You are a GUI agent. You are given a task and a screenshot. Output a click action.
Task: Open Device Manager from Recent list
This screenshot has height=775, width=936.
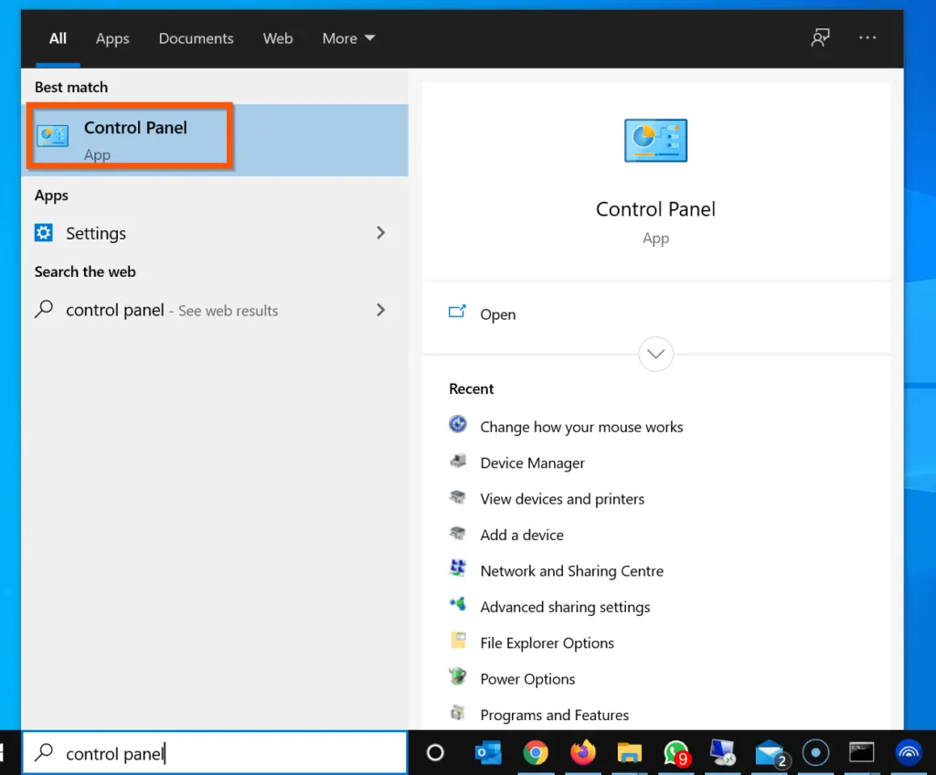(532, 462)
